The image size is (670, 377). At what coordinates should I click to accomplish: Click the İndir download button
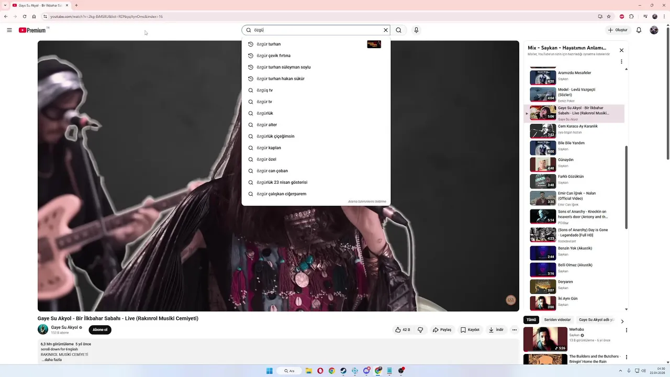click(496, 330)
